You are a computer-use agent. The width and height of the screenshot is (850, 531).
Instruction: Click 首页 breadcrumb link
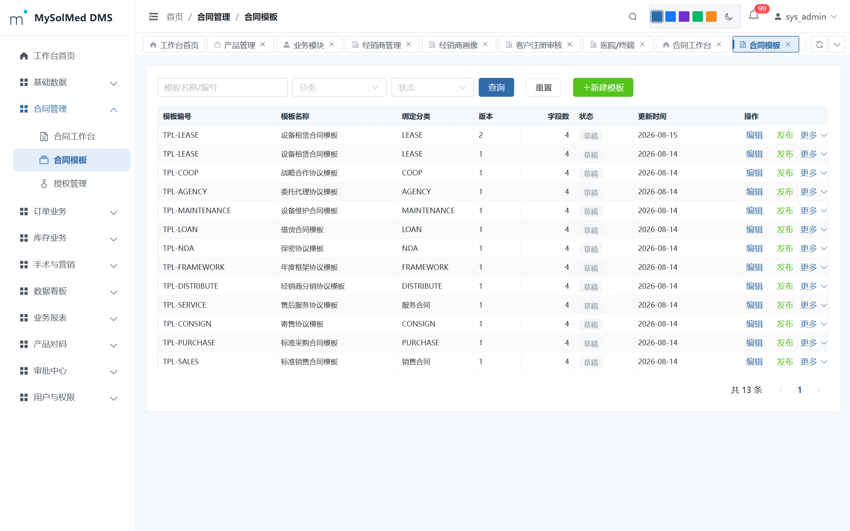(175, 17)
